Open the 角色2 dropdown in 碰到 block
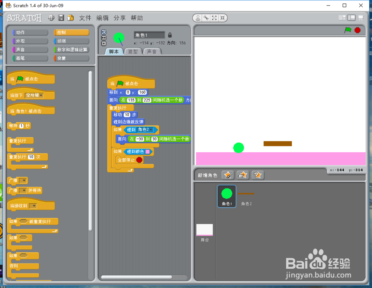 tap(145, 130)
